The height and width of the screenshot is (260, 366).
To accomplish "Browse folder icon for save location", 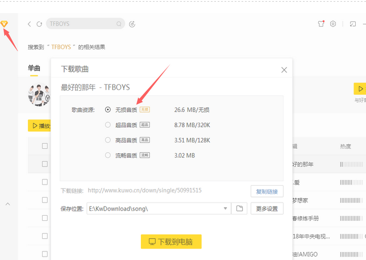I will click(x=239, y=208).
